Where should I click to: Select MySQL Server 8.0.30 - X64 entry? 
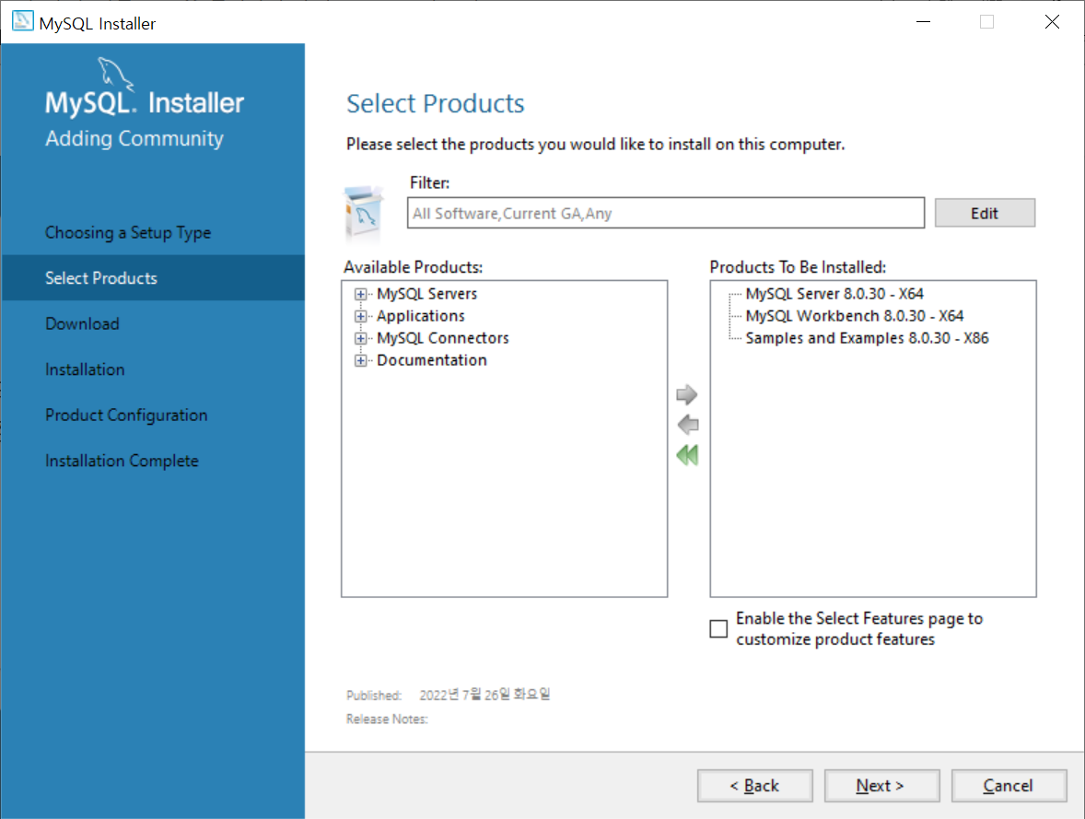[x=834, y=294]
